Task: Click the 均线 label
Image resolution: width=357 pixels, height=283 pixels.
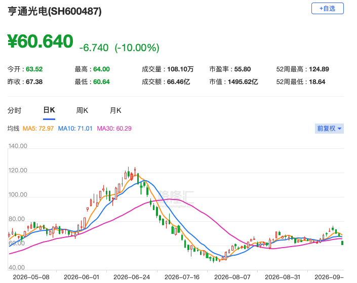Action: point(14,129)
